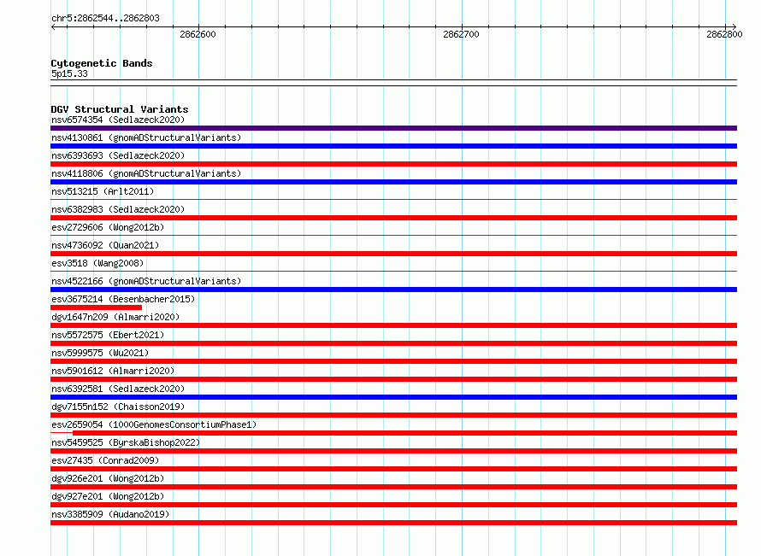Open variant nsv6574354 (Sedlazeck2020)
This screenshot has width=761, height=556.
(118, 120)
